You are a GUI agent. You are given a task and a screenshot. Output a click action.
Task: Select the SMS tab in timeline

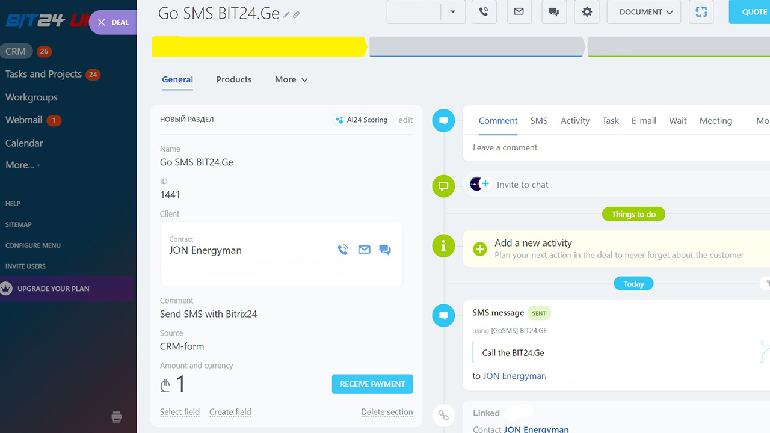[538, 121]
